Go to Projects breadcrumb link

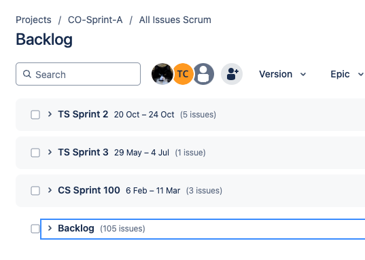pyautogui.click(x=33, y=20)
